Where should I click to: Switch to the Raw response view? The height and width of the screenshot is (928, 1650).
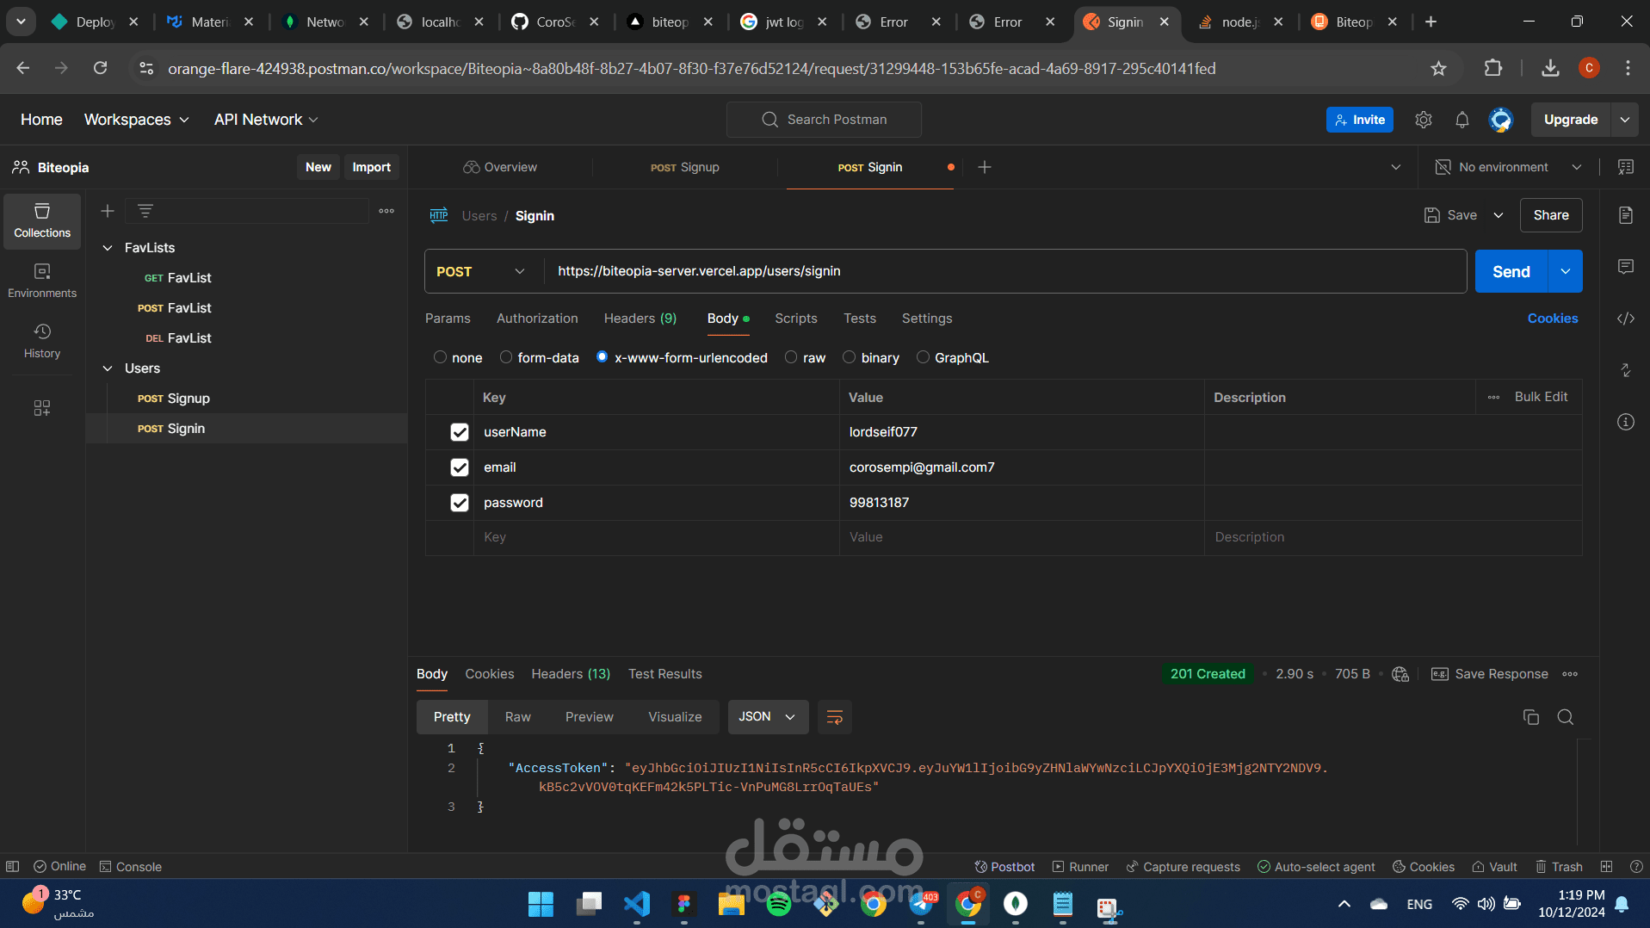(x=518, y=717)
